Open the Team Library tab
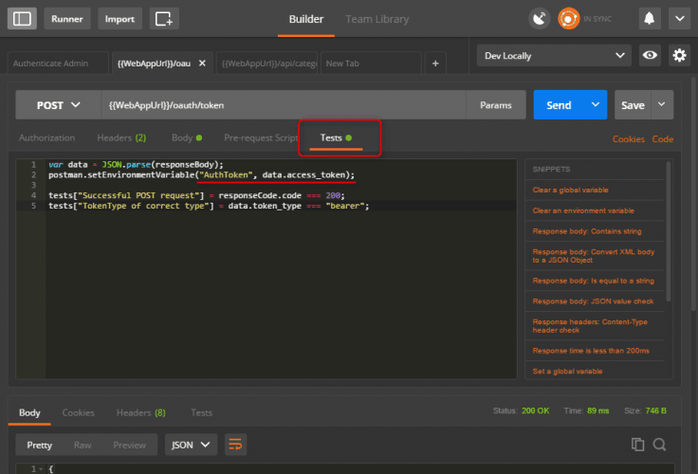This screenshot has width=698, height=474. [377, 19]
